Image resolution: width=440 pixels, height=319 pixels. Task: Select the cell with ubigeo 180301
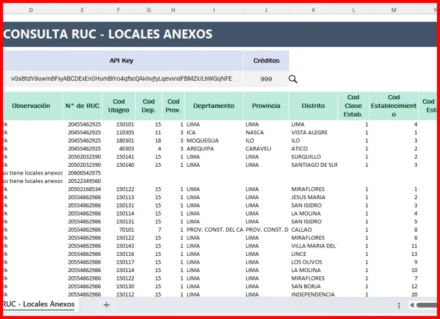[x=118, y=140]
